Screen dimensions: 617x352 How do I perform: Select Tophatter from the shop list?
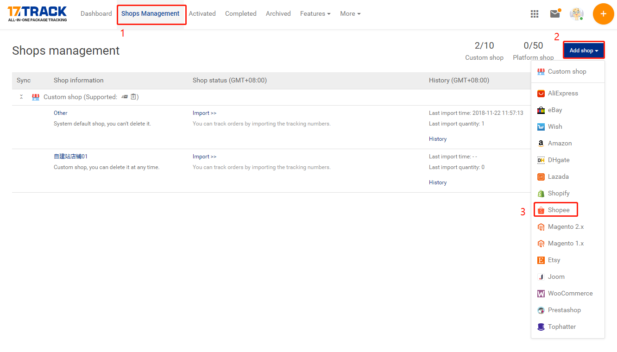pyautogui.click(x=568, y=327)
